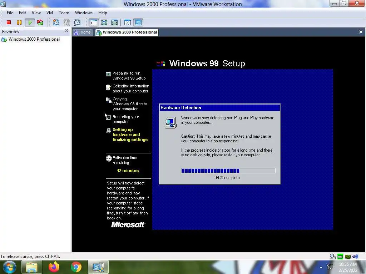Reset the virtual machine with the red-green arrows icon

(40, 22)
